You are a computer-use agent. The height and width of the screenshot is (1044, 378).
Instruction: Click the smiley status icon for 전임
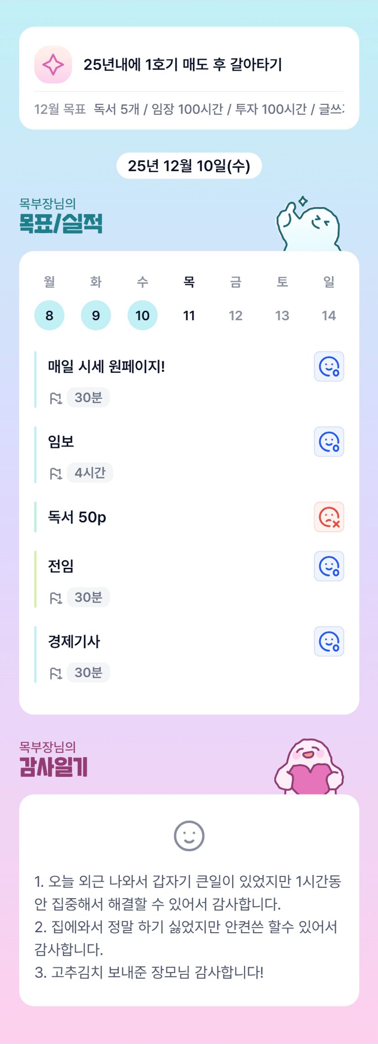coord(329,566)
